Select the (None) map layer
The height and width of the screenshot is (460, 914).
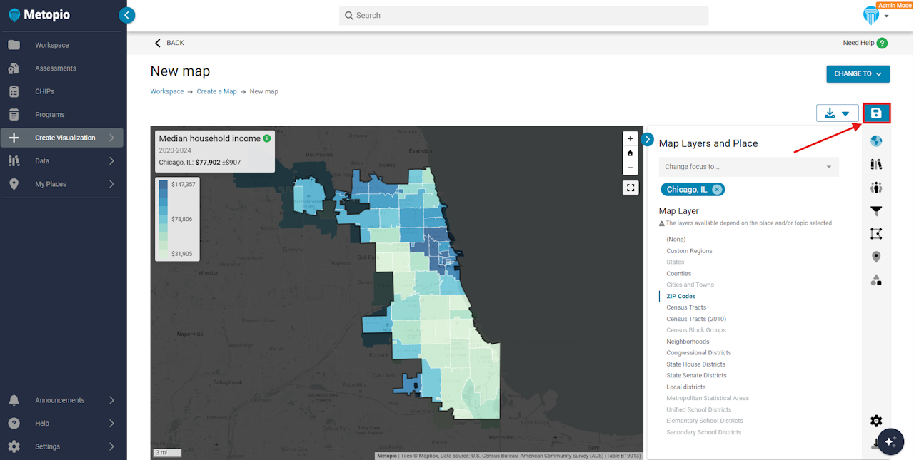pyautogui.click(x=676, y=240)
